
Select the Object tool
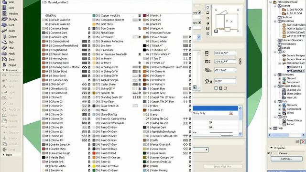coord(10,65)
